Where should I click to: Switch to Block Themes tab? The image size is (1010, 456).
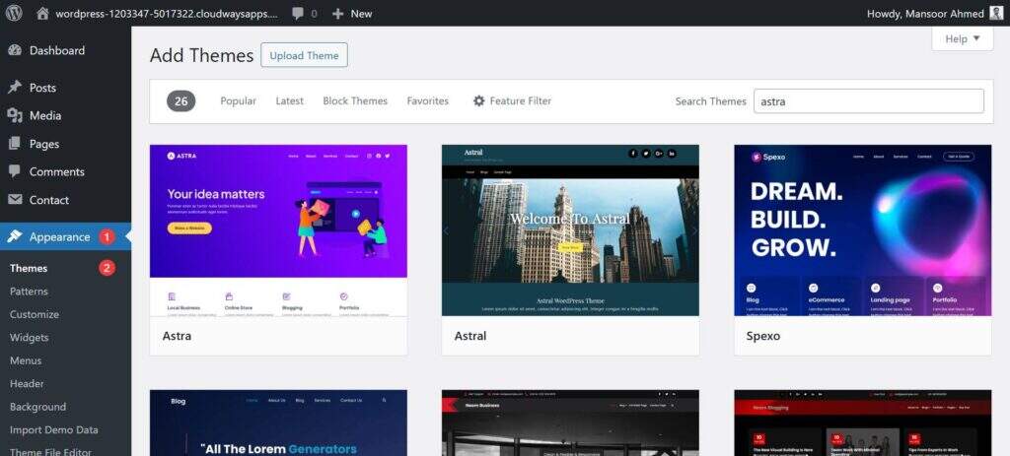click(355, 101)
